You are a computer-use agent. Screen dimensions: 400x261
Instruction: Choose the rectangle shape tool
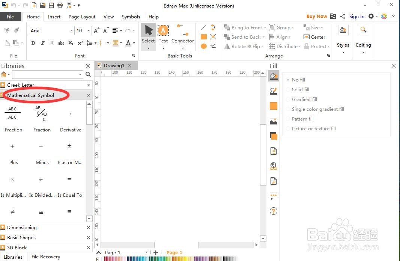tap(204, 37)
